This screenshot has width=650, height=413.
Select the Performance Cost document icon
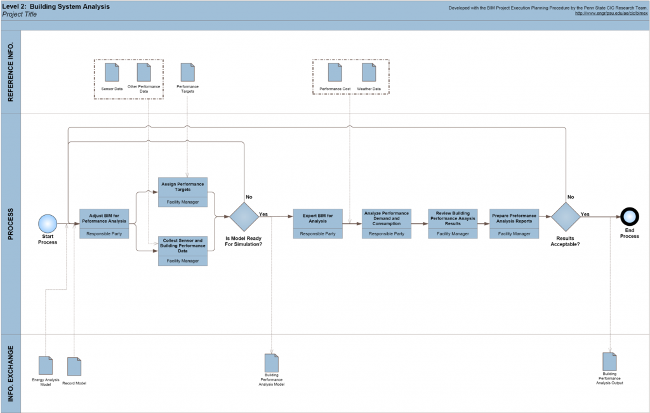coord(335,72)
